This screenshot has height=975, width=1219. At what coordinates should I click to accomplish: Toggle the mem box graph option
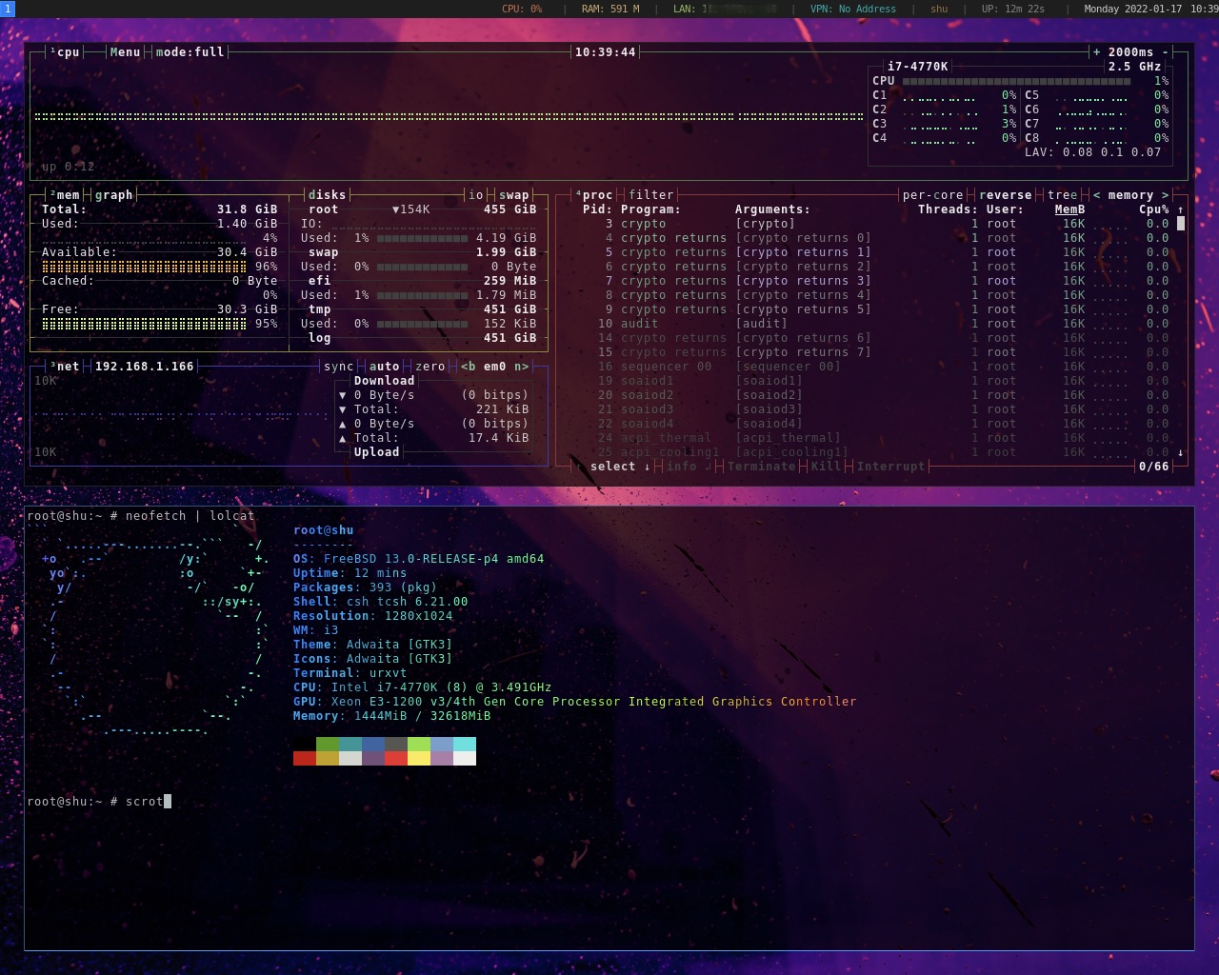point(113,195)
